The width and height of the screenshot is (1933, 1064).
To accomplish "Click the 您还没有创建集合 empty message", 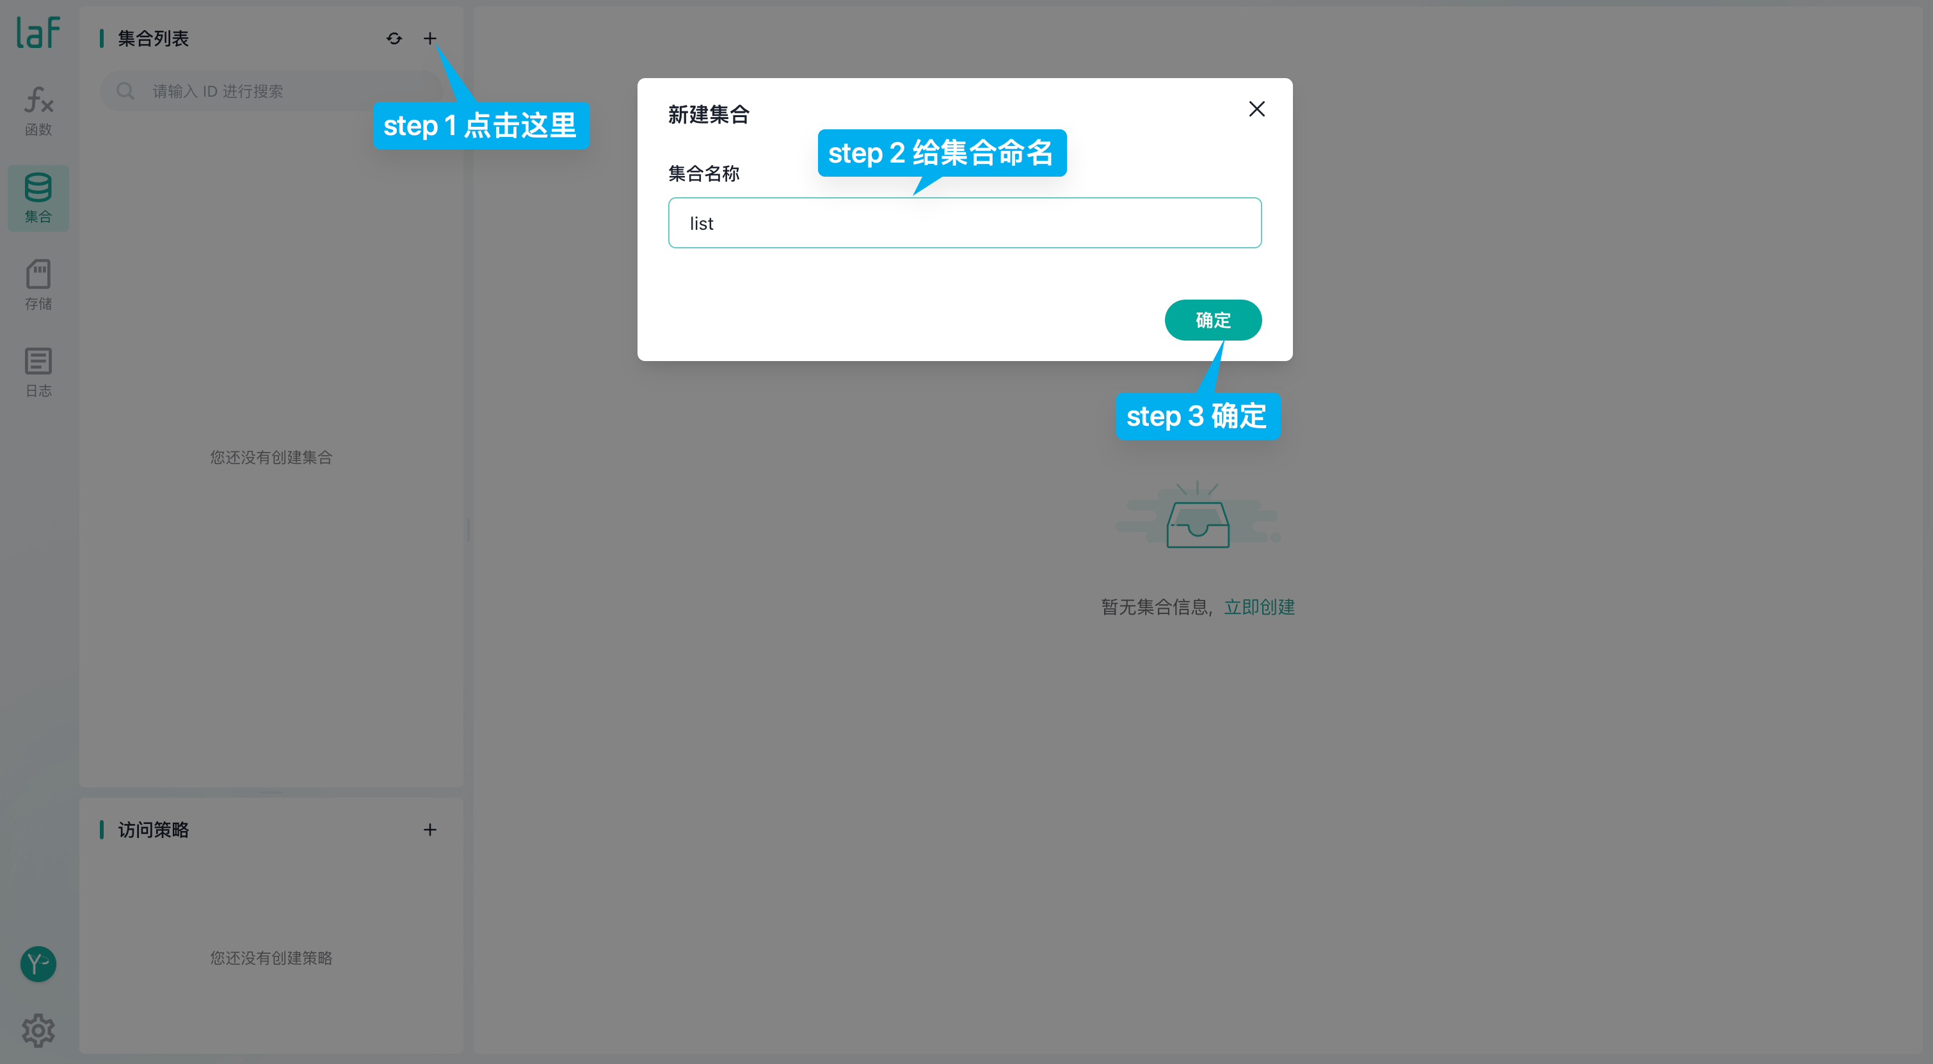I will point(271,457).
